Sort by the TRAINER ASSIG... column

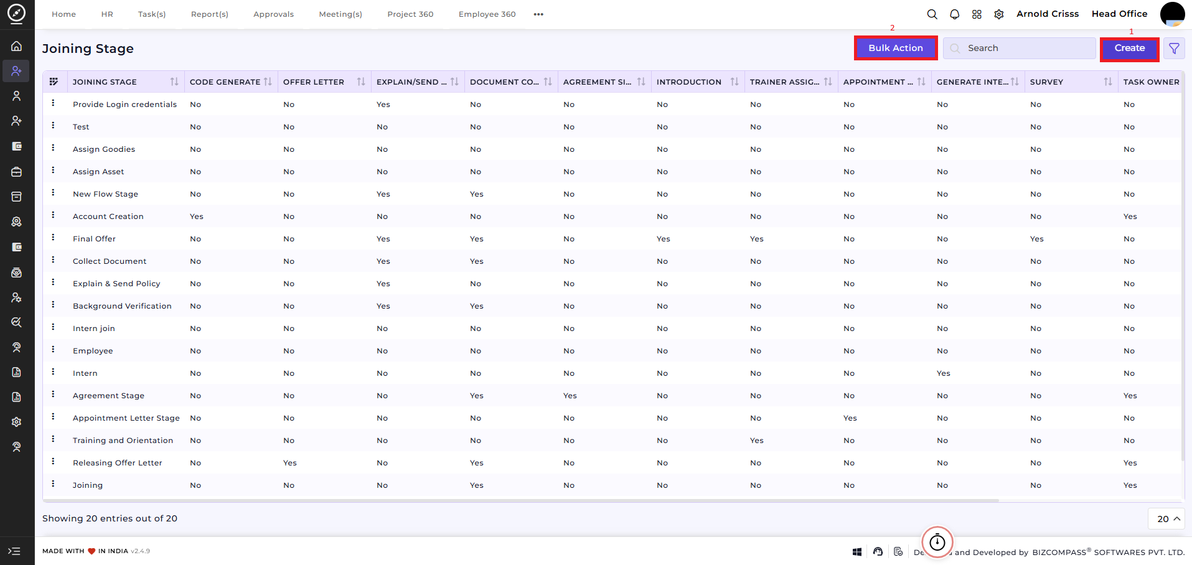point(828,82)
